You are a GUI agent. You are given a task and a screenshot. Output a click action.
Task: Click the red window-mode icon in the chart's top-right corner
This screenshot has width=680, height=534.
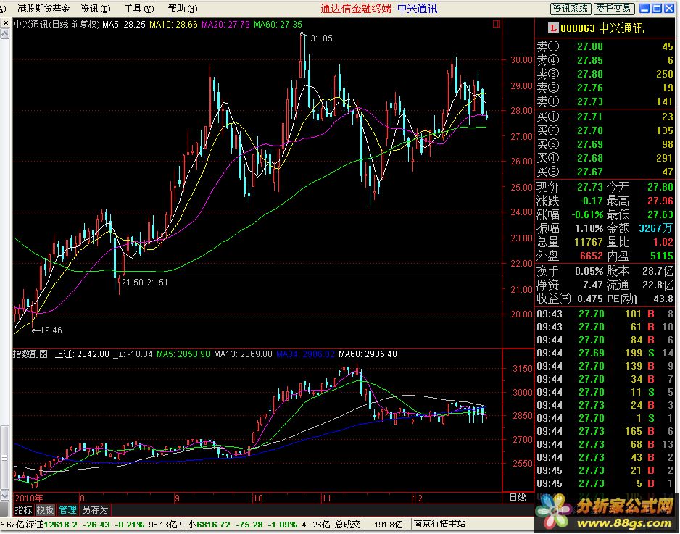click(496, 25)
